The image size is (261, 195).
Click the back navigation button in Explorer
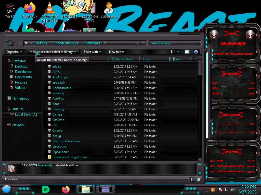[x=10, y=43]
